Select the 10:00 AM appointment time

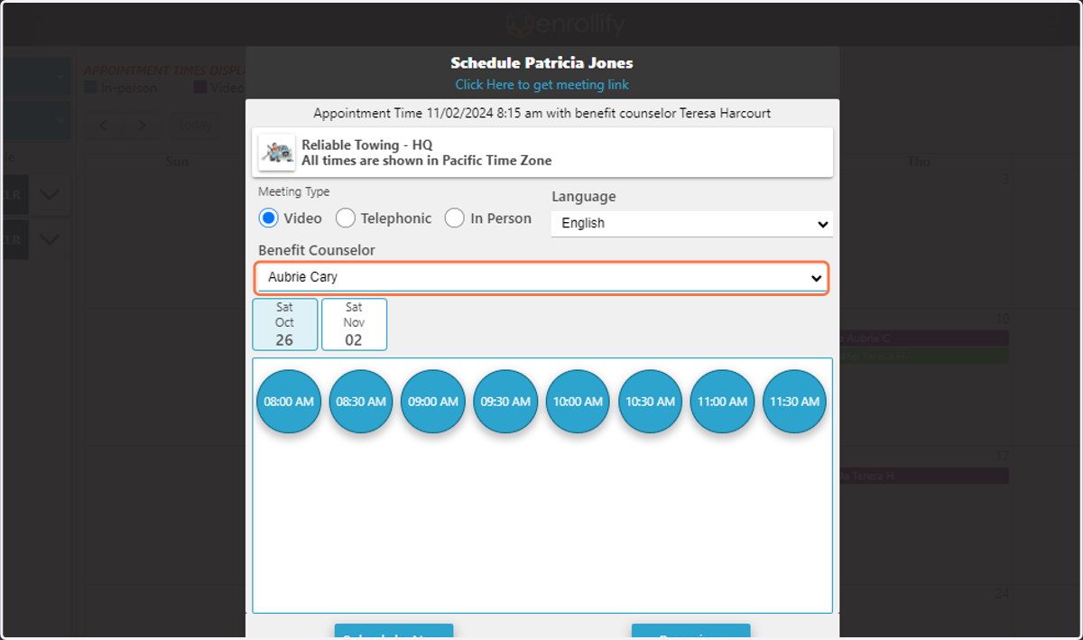pos(578,402)
